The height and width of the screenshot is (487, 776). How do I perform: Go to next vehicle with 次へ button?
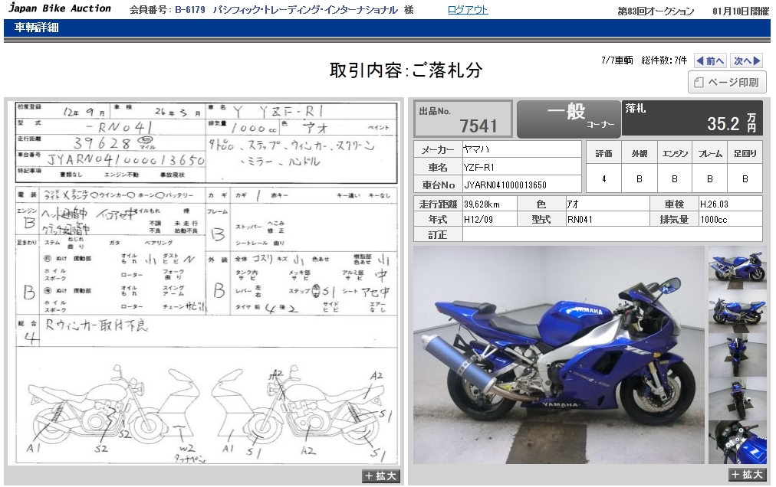tap(746, 60)
